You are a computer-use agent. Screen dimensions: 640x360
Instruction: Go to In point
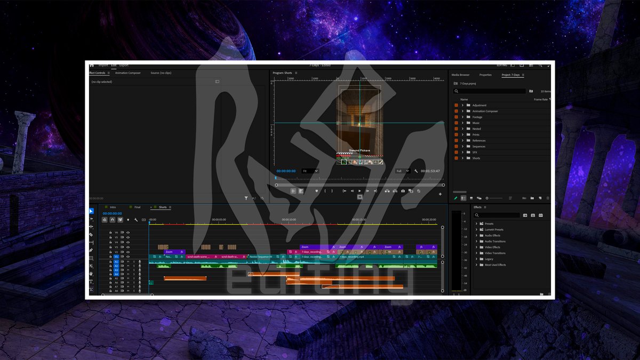click(345, 191)
